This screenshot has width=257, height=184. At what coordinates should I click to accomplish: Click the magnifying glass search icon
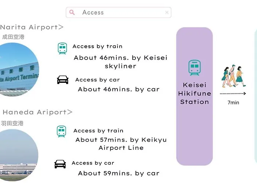coord(72,12)
